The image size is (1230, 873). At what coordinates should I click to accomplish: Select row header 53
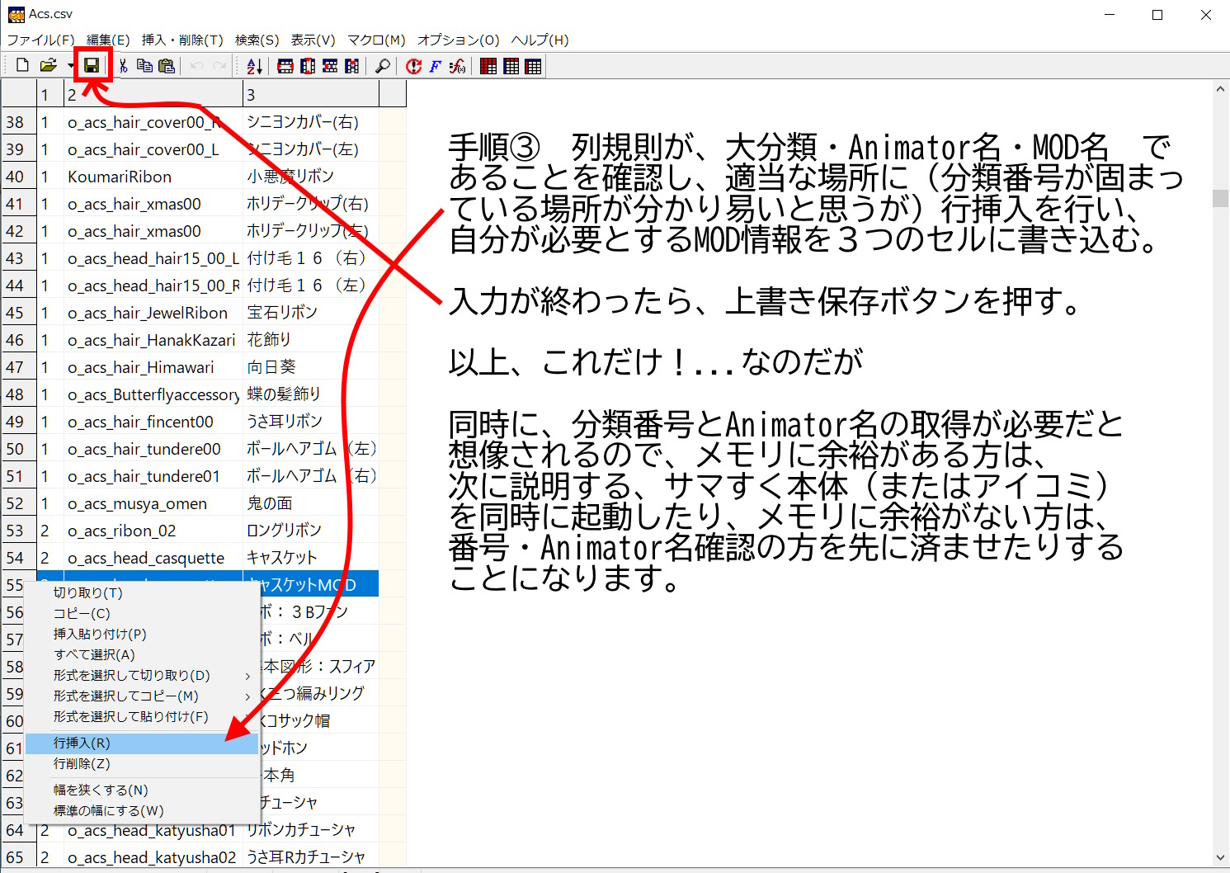tap(18, 531)
